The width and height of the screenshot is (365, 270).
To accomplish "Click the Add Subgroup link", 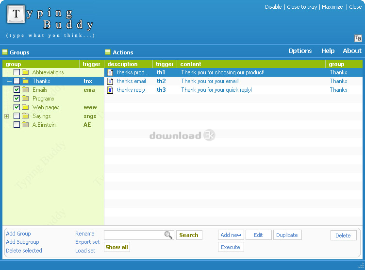I will coord(22,242).
